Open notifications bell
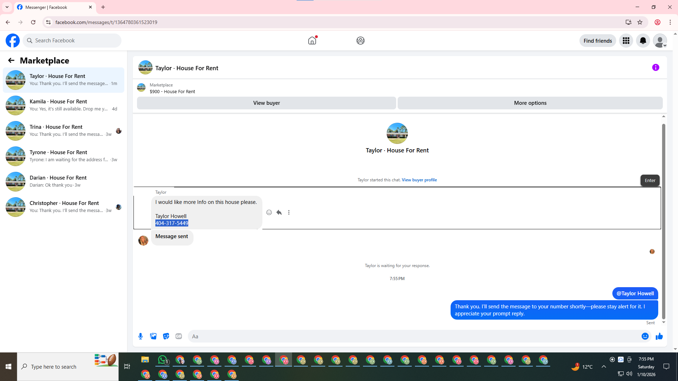 [643, 41]
